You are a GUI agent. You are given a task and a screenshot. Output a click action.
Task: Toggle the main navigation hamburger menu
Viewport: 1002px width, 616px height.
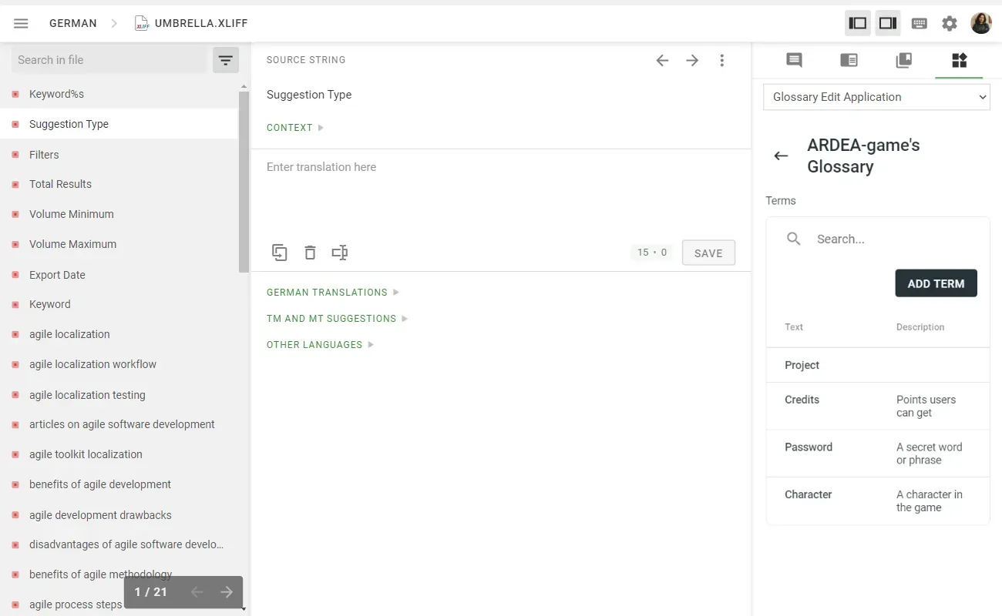[x=21, y=23]
